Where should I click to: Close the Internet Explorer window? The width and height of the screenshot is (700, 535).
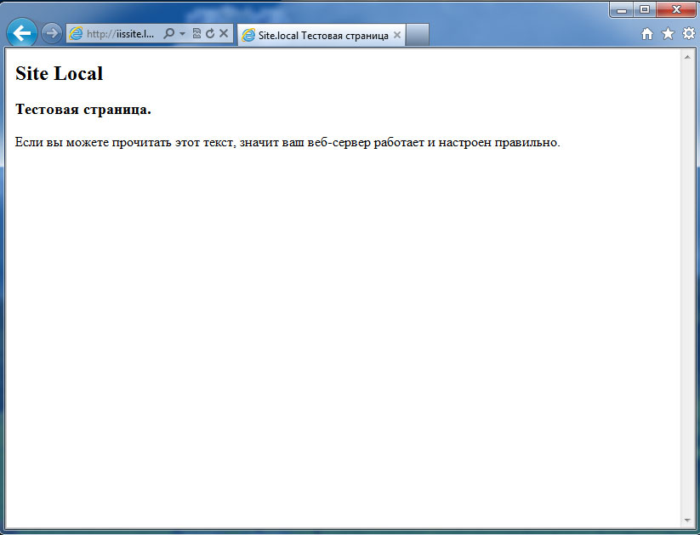click(x=676, y=10)
